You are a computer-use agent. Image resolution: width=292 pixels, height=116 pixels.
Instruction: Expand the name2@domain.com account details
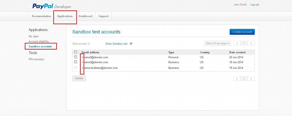click(83, 62)
